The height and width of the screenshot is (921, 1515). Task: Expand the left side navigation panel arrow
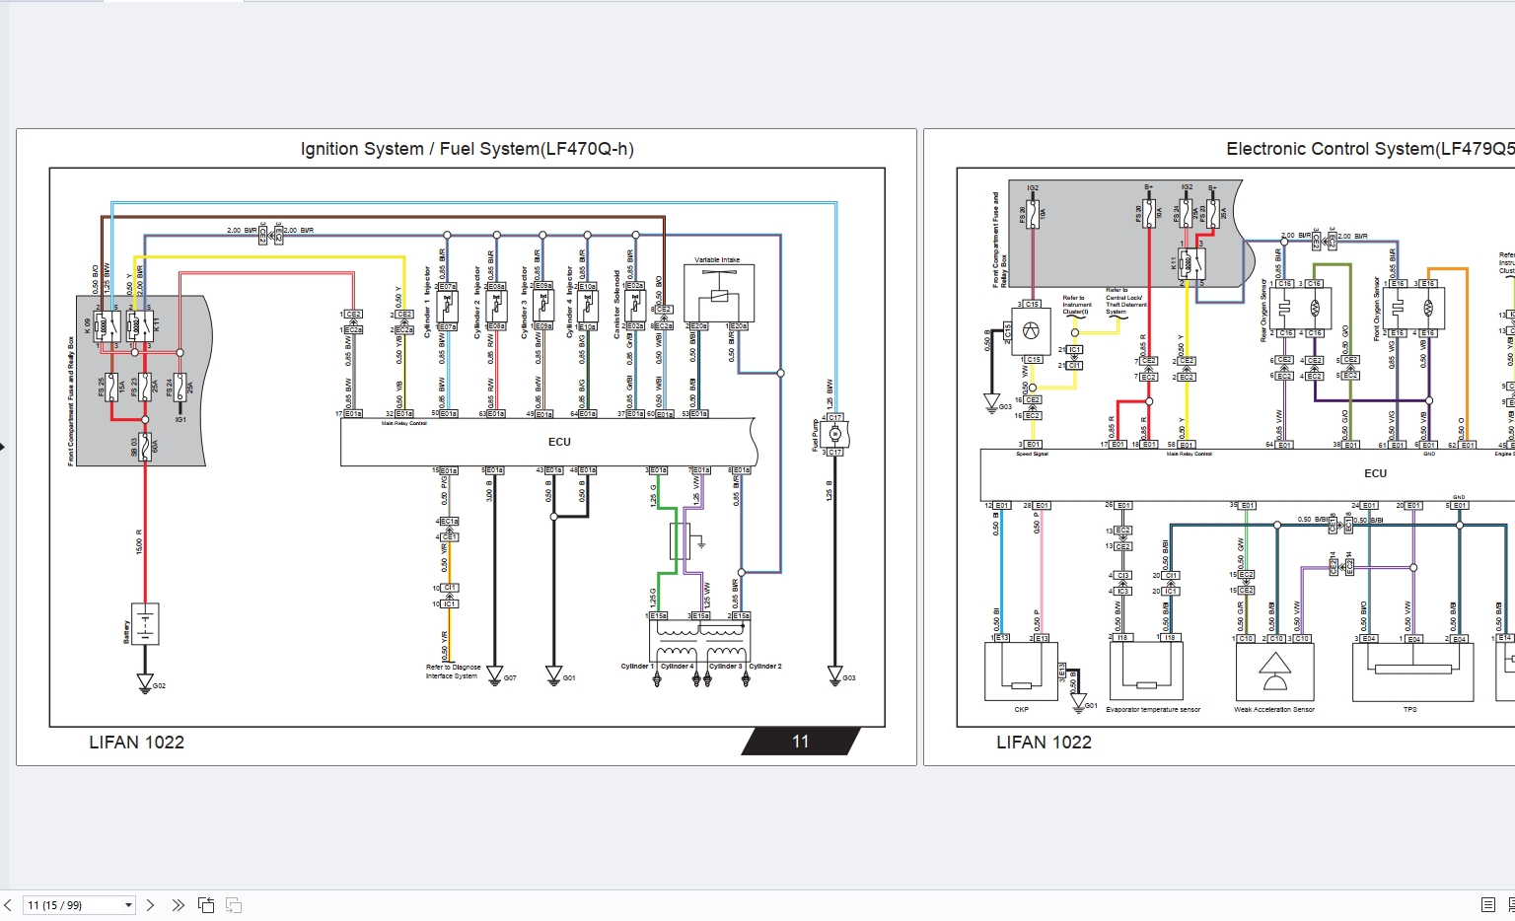point(3,447)
